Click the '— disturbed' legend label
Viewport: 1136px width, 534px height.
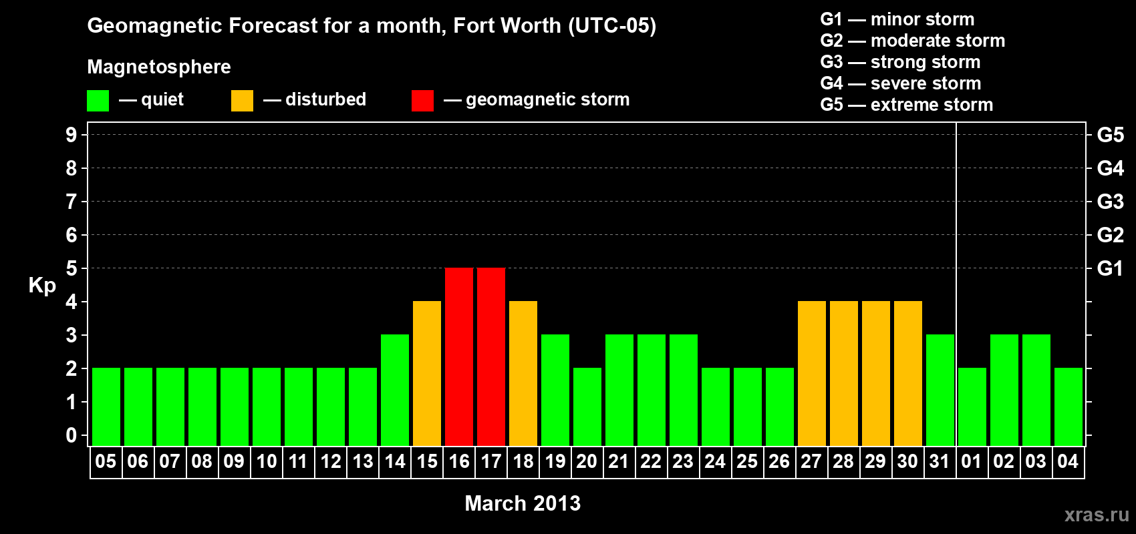click(x=315, y=99)
